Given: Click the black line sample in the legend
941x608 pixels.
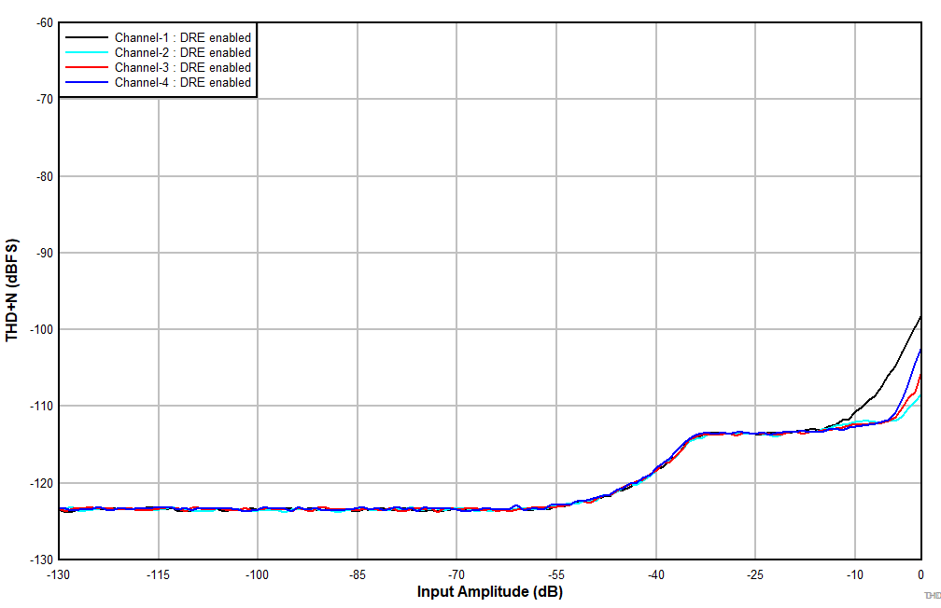Looking at the screenshot, I should click(x=88, y=38).
